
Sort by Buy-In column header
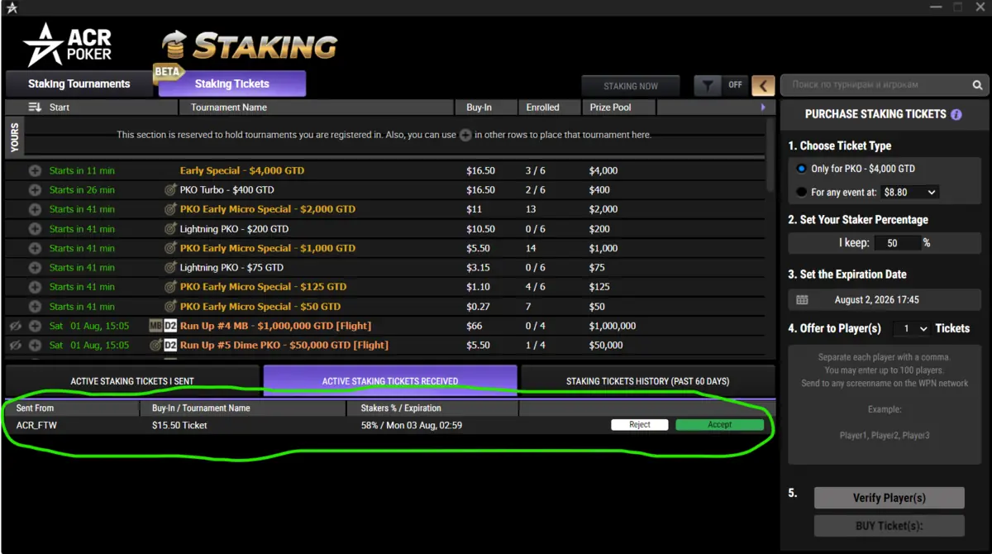[x=486, y=107]
